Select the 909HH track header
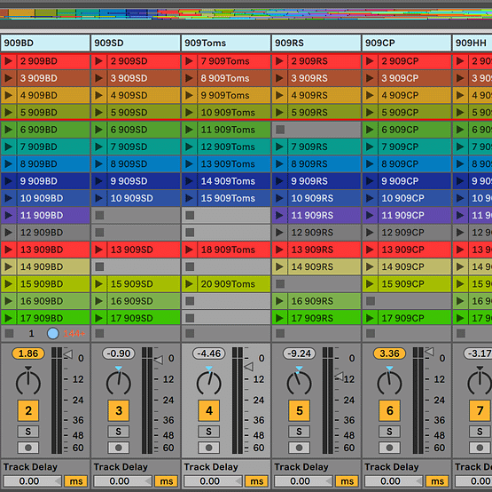The height and width of the screenshot is (492, 492). tap(472, 43)
